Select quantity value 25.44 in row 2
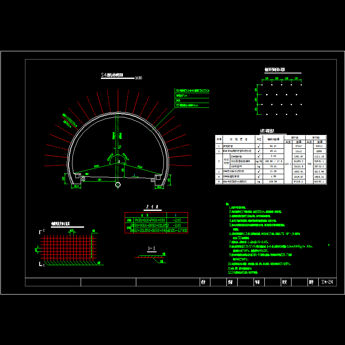This screenshot has width=345, height=345. coord(273,151)
